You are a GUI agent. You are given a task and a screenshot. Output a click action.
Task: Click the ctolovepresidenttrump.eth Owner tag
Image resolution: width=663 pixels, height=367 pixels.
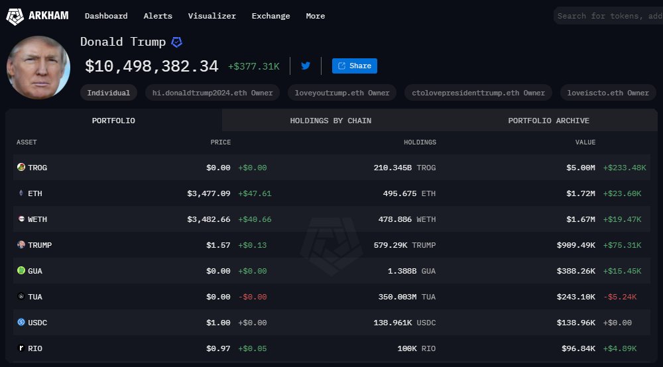coord(478,93)
